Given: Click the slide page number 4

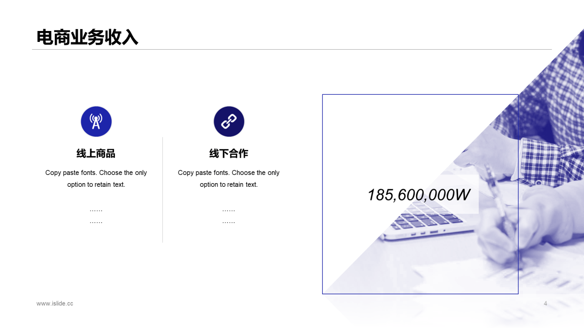Looking at the screenshot, I should [545, 303].
